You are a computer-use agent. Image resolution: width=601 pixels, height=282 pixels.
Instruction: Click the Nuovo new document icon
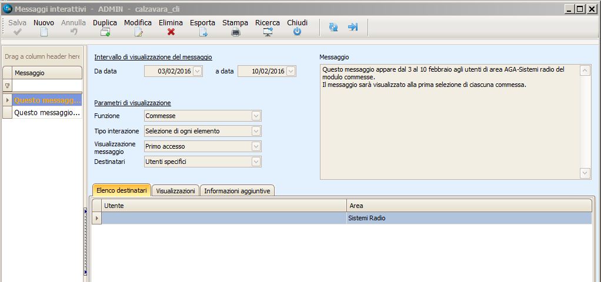point(44,32)
